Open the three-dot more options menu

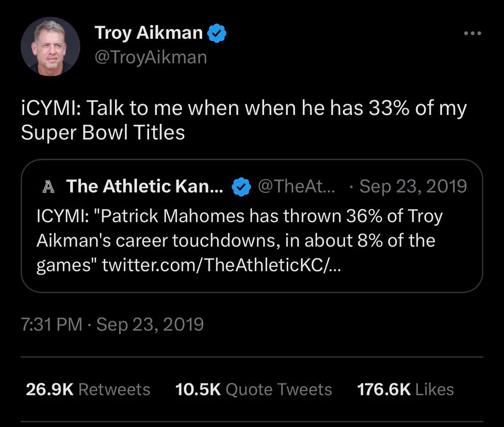point(472,33)
